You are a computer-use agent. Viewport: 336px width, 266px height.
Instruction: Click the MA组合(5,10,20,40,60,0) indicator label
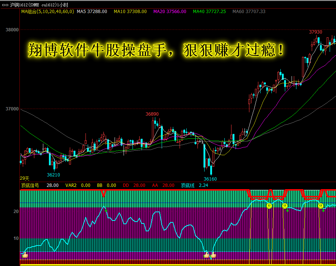(x=47, y=12)
